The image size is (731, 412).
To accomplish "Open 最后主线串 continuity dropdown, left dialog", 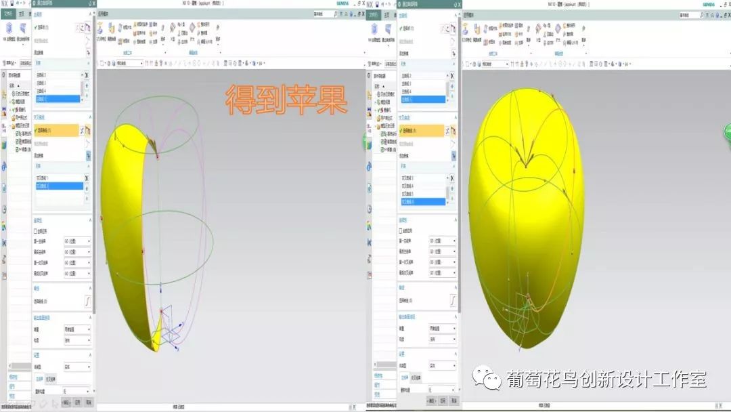I will [77, 252].
